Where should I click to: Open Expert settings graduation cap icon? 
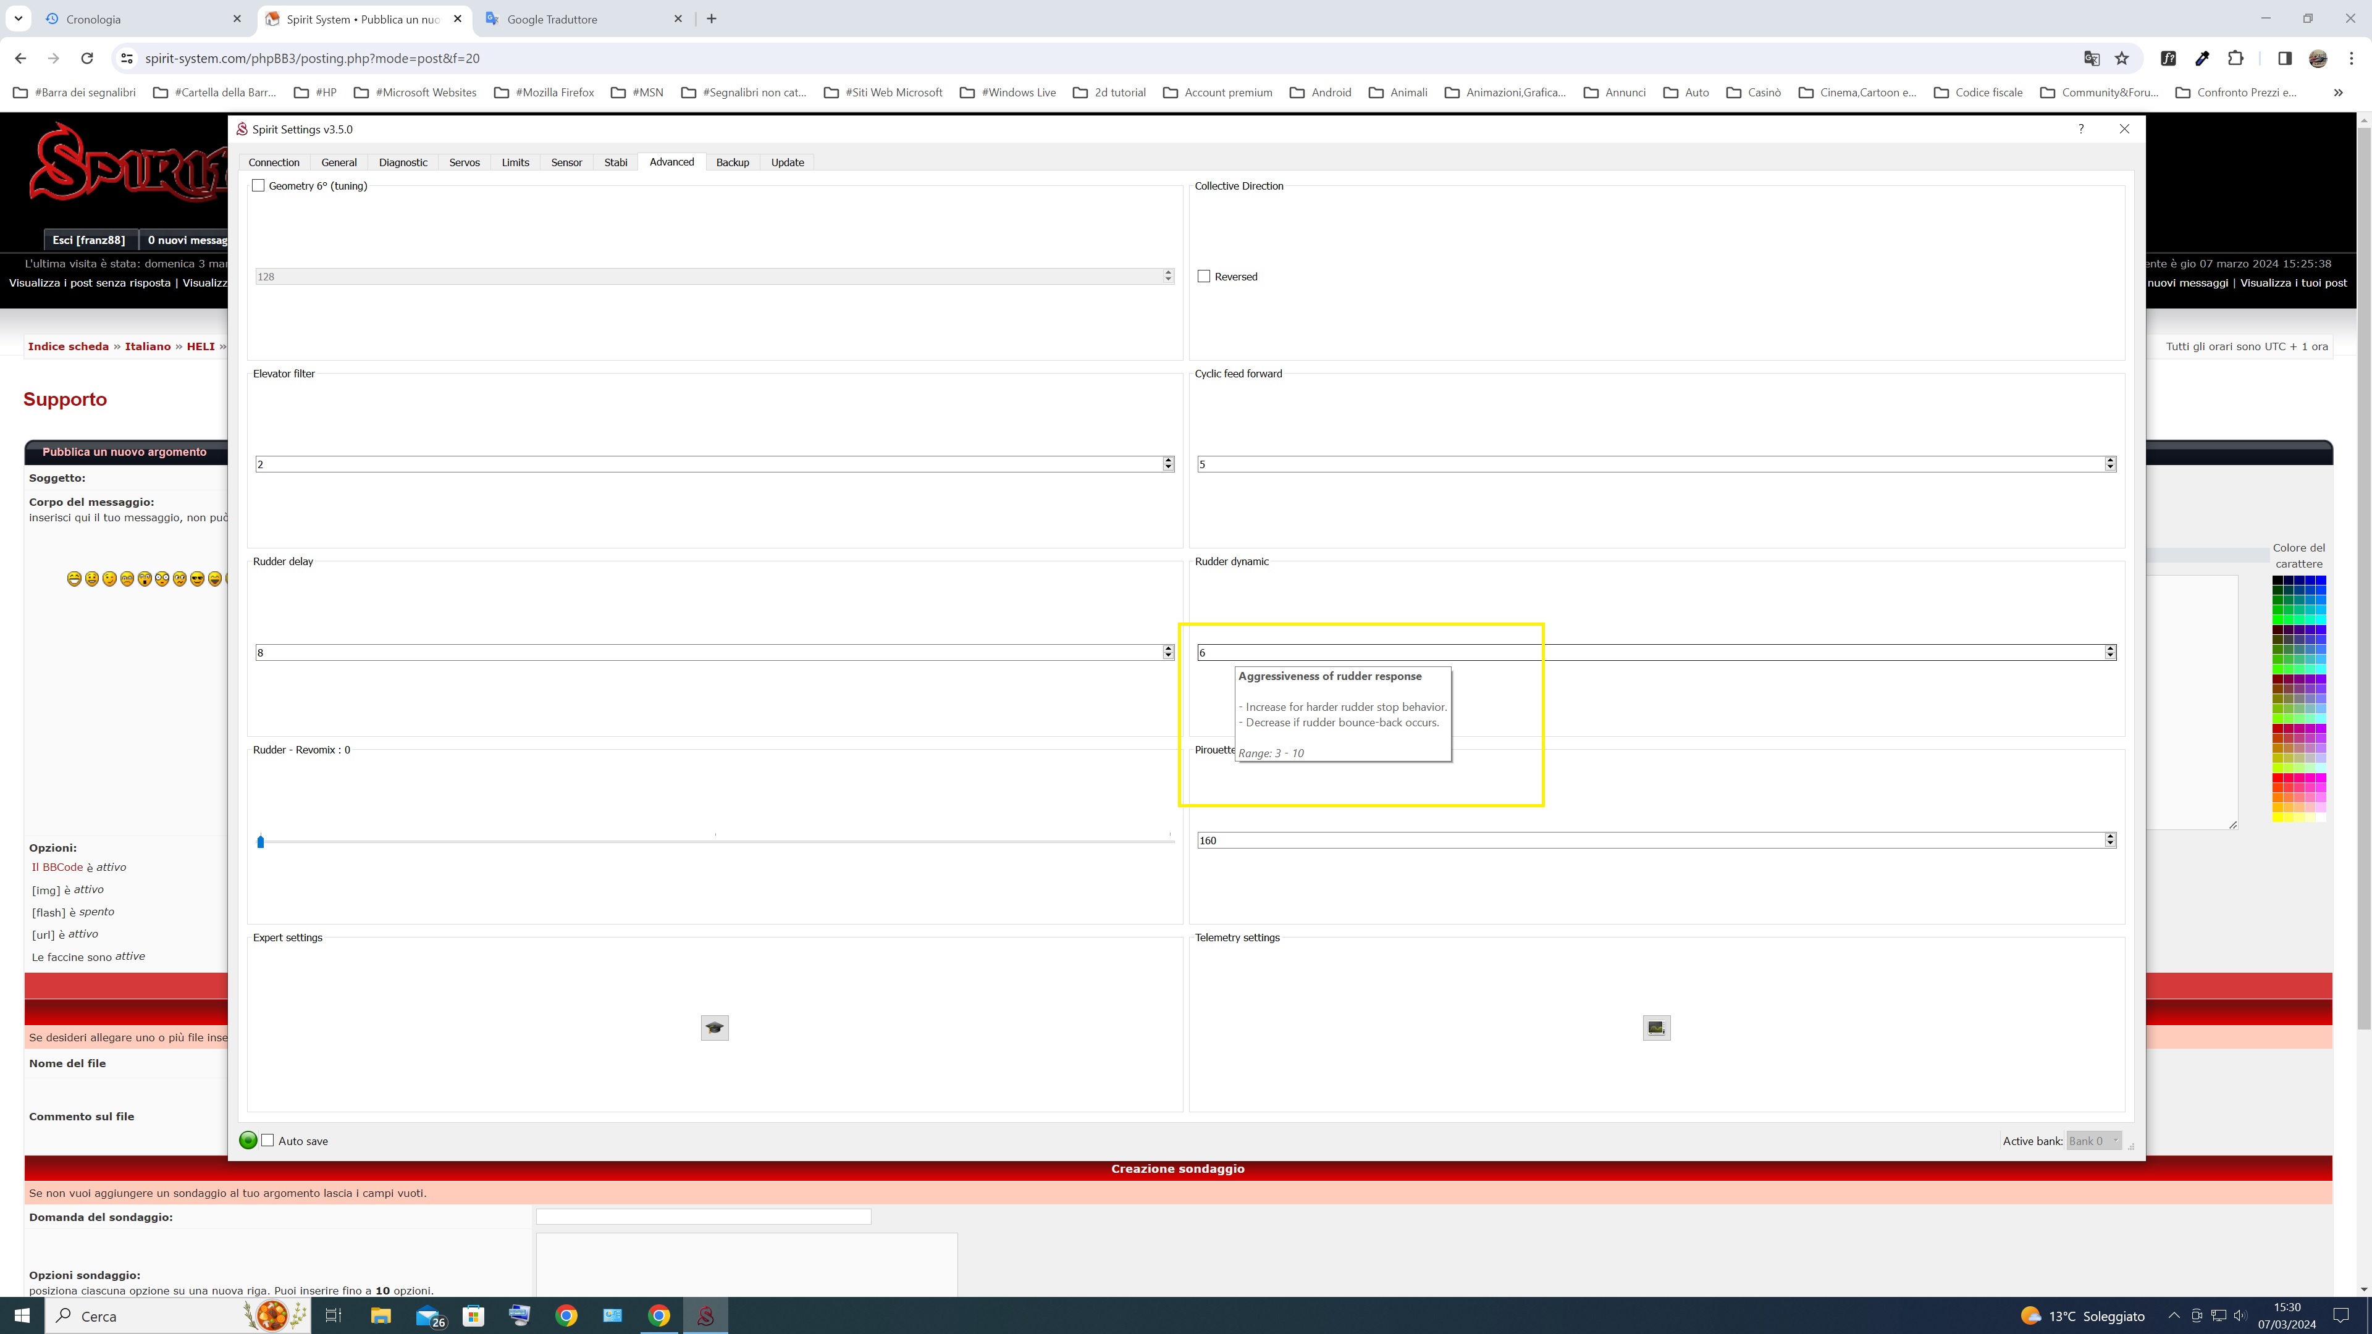[x=715, y=1028]
